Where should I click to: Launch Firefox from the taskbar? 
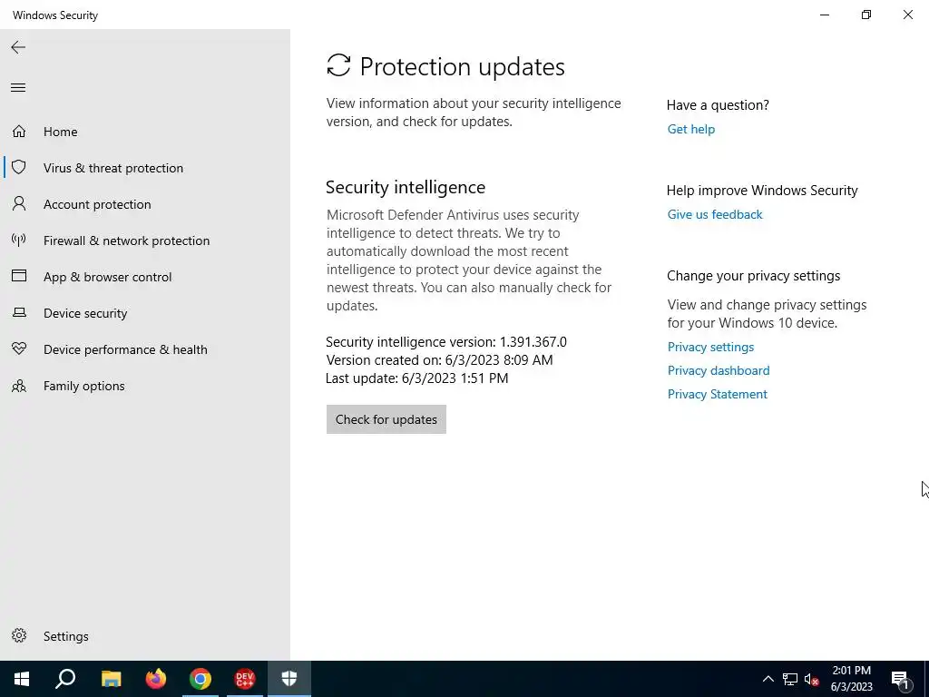coord(156,679)
